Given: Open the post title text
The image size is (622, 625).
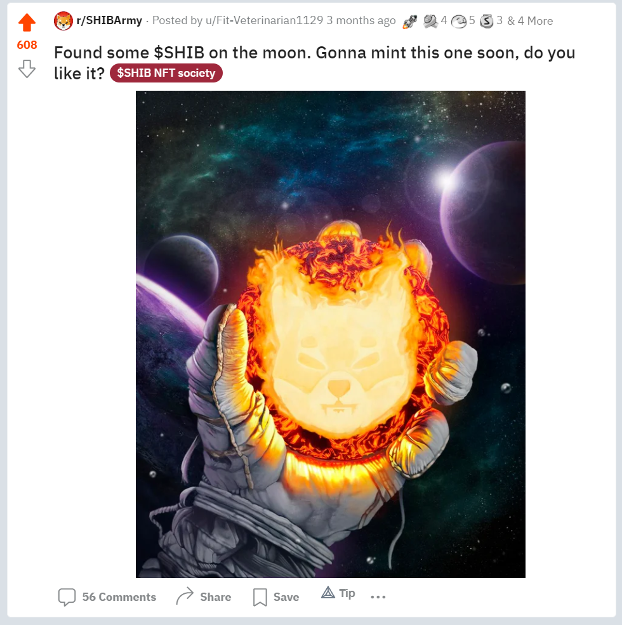Looking at the screenshot, I should pos(315,63).
